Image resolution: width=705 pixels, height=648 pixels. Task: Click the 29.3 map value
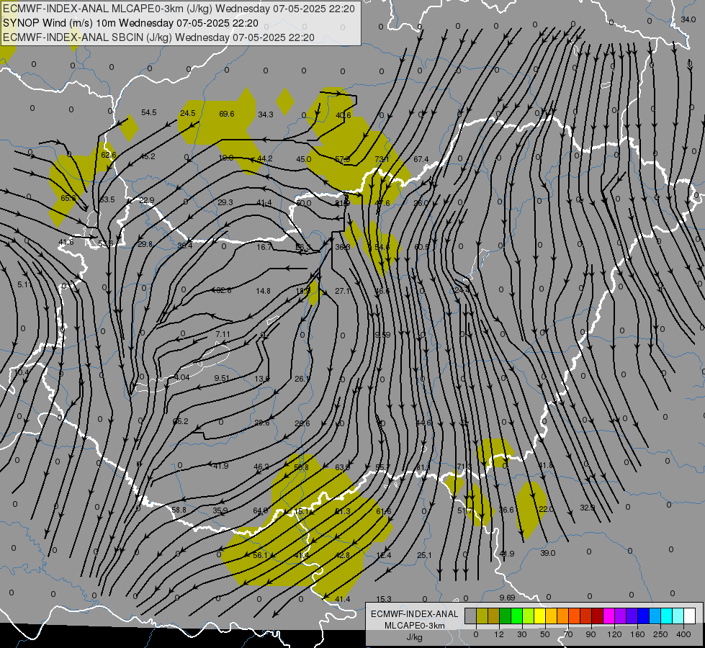tap(225, 202)
